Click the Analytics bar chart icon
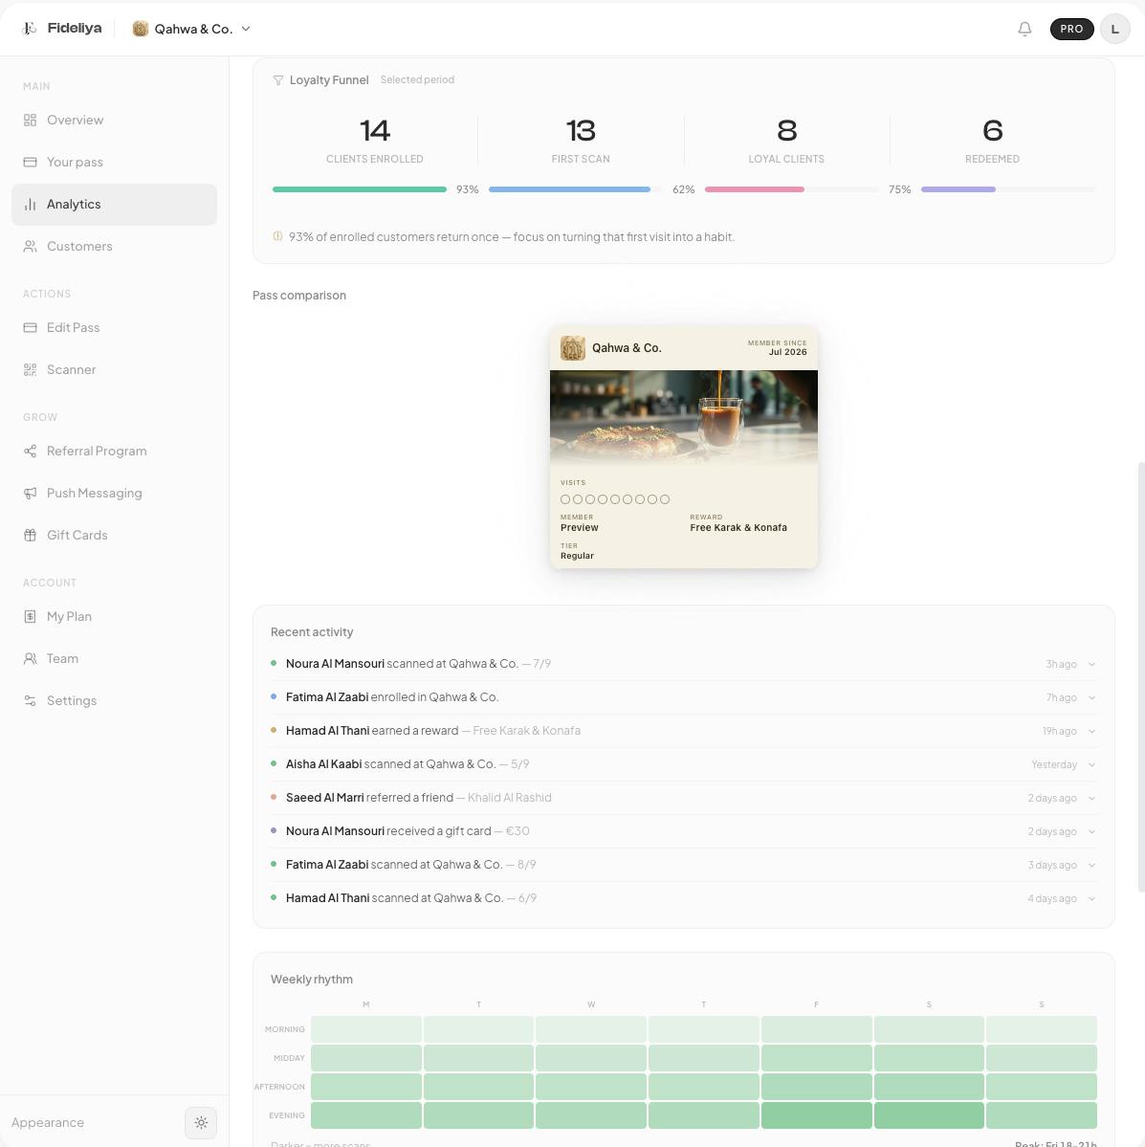The height and width of the screenshot is (1147, 1145). tap(30, 204)
